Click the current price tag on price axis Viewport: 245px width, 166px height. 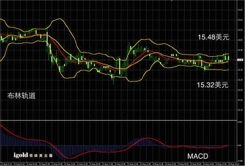pos(240,60)
